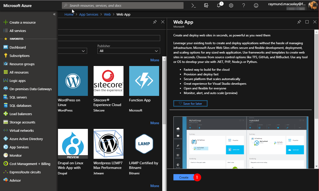Open the dropdown left of Publisher
This screenshot has width=319, height=191.
[72, 51]
